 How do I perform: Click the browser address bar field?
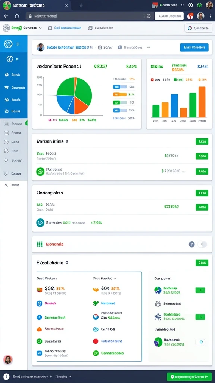pyautogui.click(x=89, y=16)
